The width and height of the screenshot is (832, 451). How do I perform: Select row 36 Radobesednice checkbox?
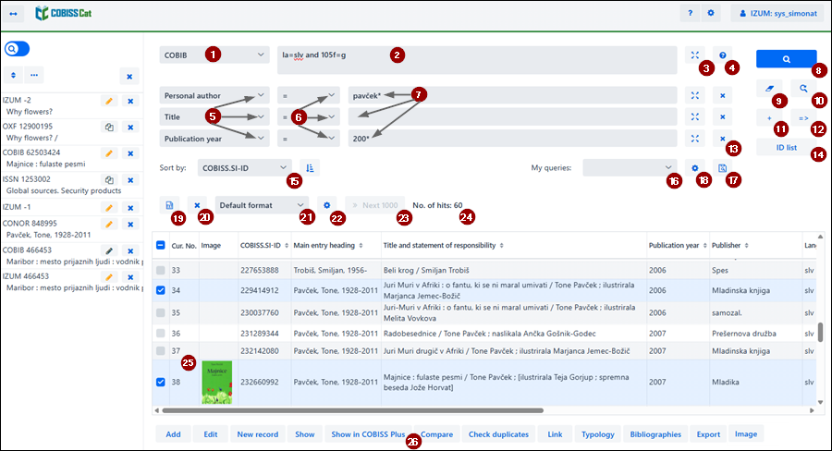(160, 334)
